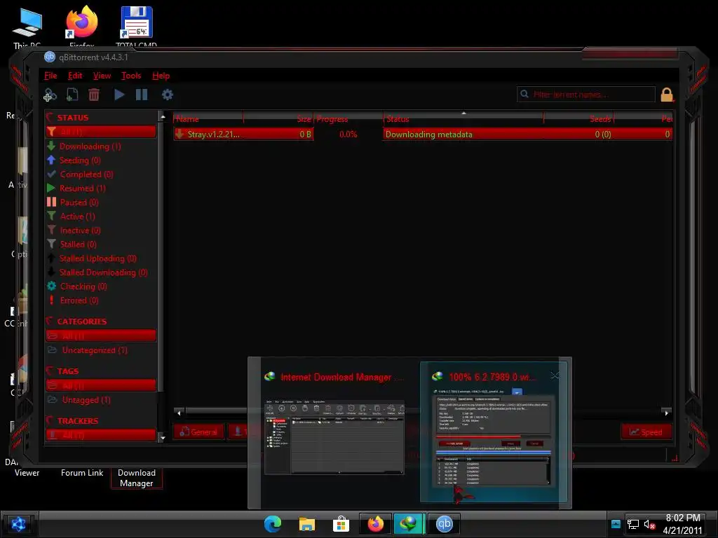Open File Explorer from taskbar
This screenshot has width=718, height=538.
307,524
